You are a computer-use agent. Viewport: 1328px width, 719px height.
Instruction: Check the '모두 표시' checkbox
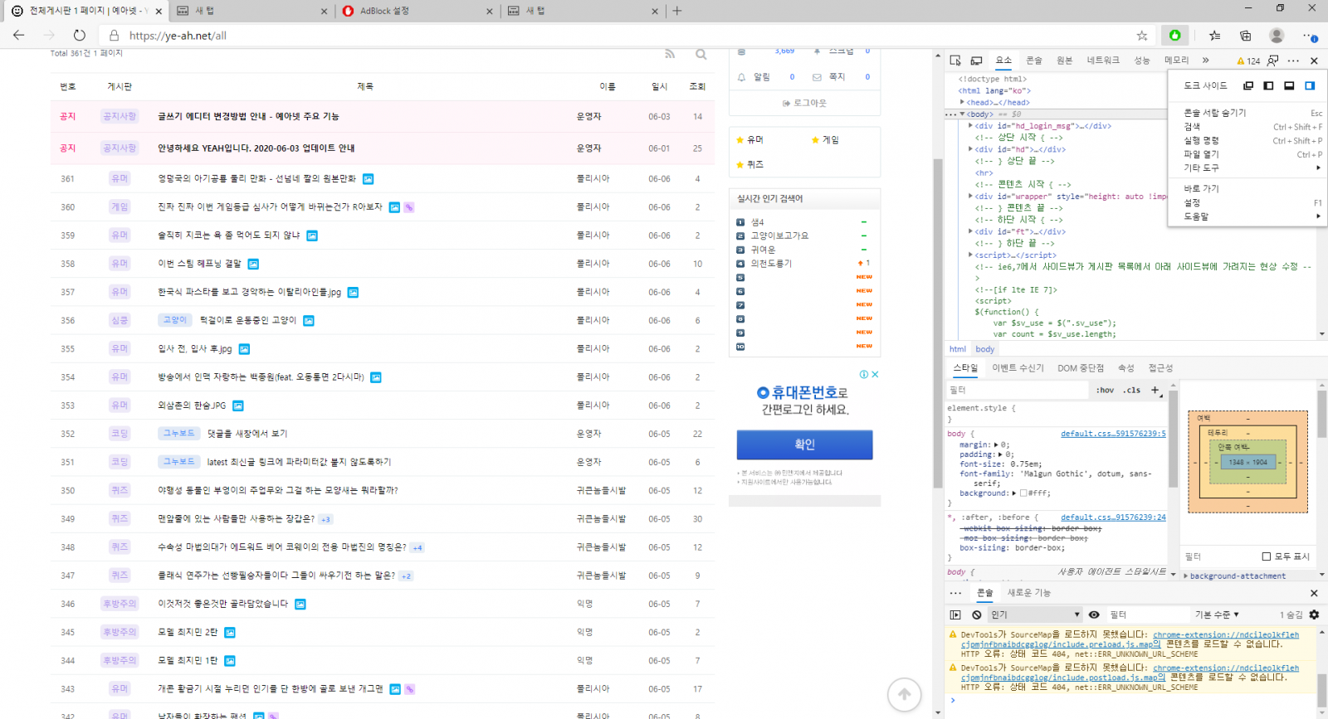(x=1267, y=556)
